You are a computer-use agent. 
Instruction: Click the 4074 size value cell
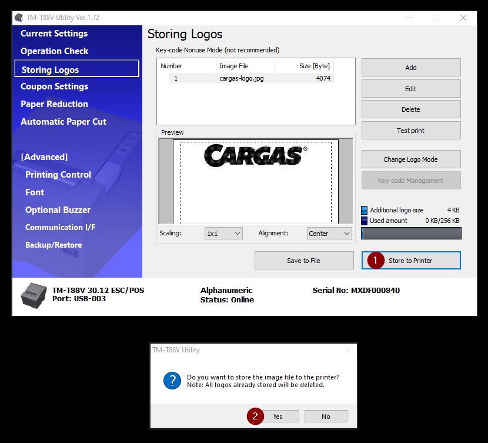click(x=323, y=78)
